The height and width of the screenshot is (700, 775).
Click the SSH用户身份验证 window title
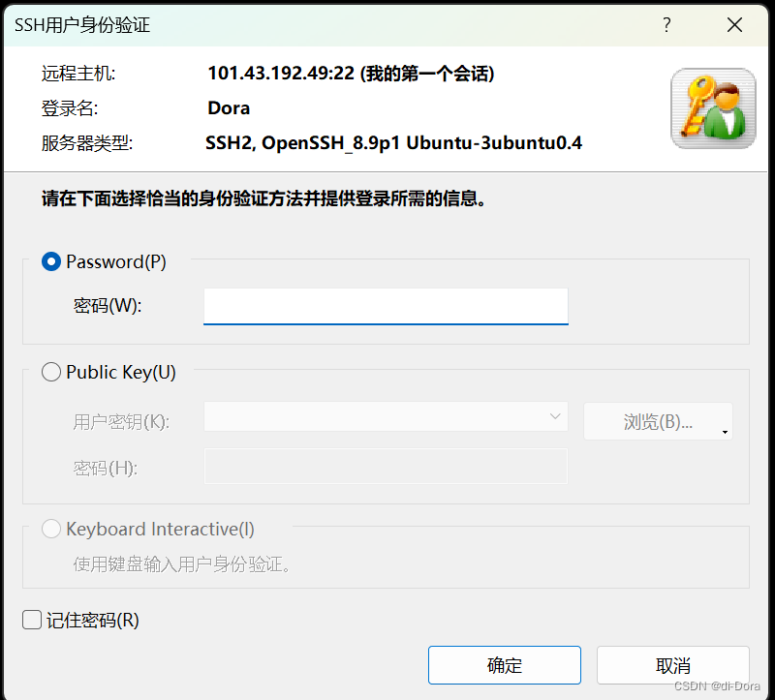(x=82, y=25)
